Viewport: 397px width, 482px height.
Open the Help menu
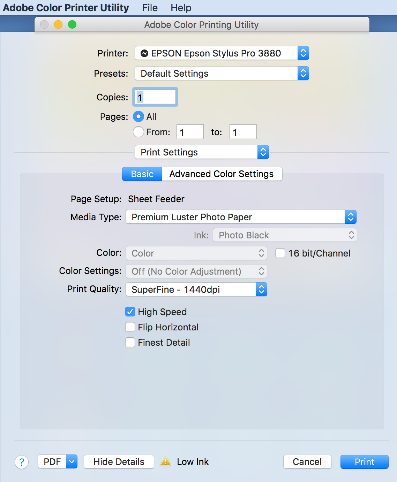181,8
